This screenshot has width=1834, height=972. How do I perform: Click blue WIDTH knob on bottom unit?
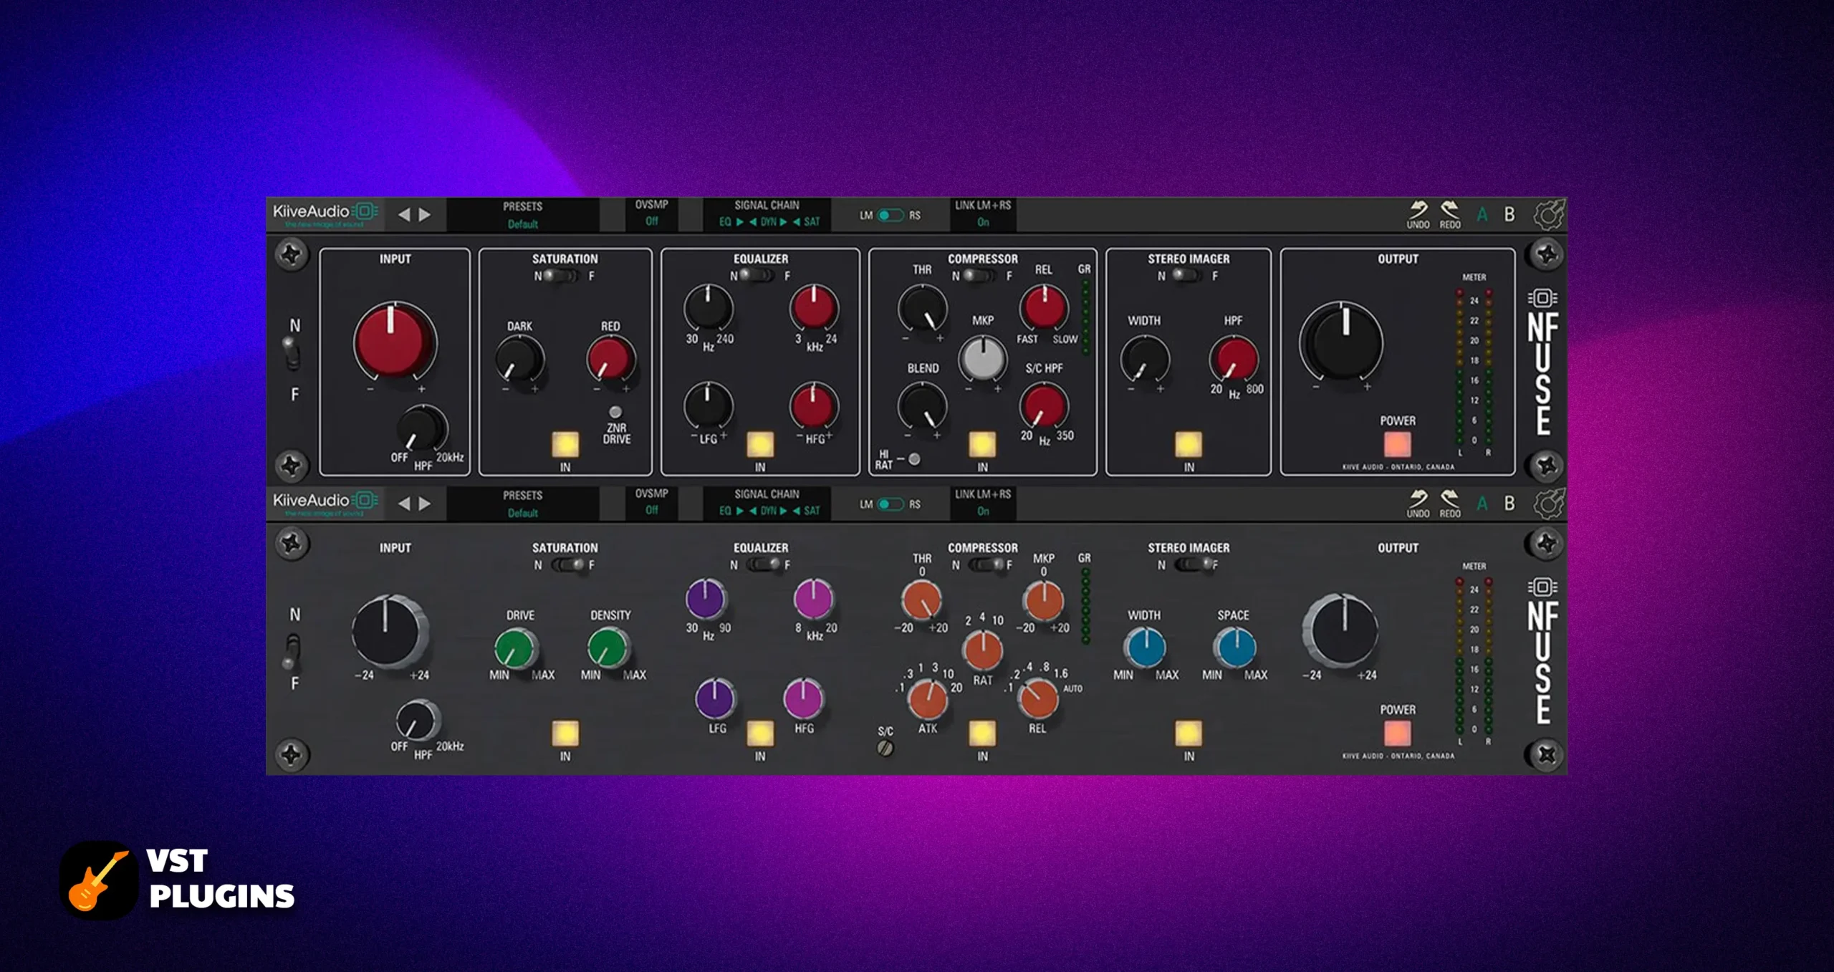point(1146,647)
